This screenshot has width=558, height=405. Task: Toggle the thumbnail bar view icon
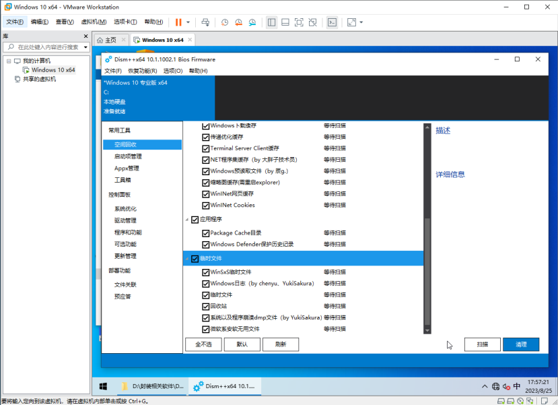tap(285, 22)
